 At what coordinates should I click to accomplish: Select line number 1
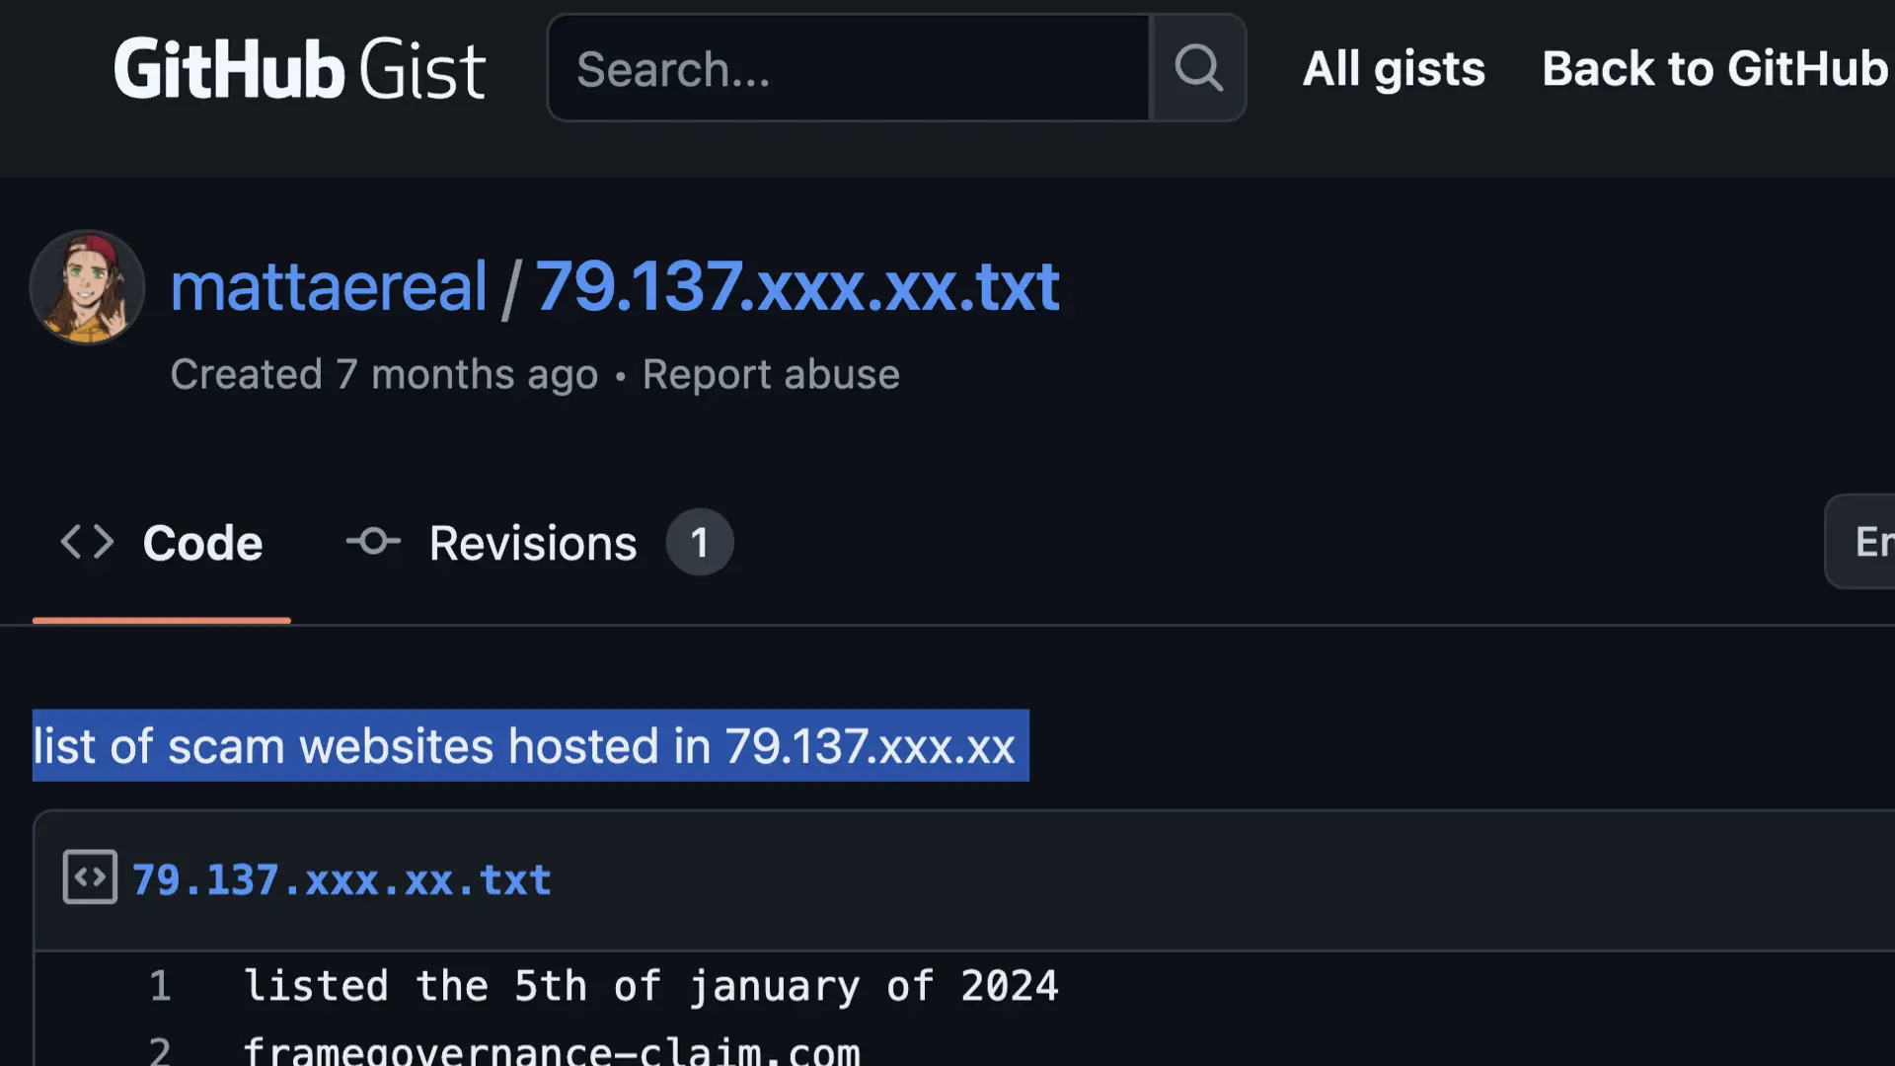[x=160, y=986]
